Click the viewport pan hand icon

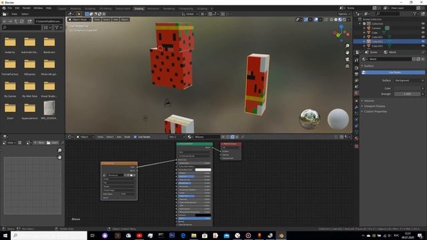(x=347, y=53)
